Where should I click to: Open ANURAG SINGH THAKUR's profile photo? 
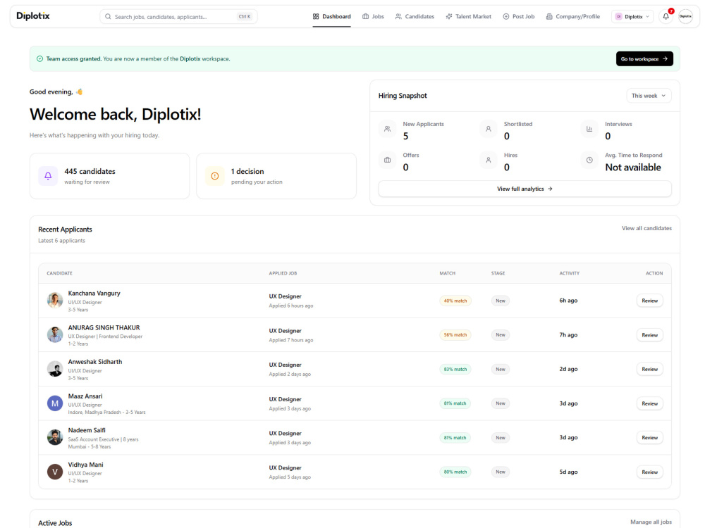coord(55,334)
